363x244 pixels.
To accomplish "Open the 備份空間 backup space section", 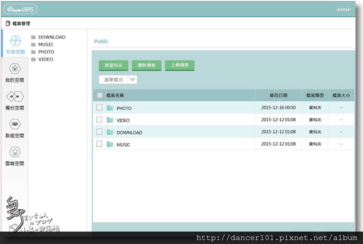I will tap(15, 101).
